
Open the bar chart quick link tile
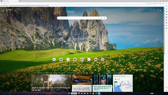68,59
